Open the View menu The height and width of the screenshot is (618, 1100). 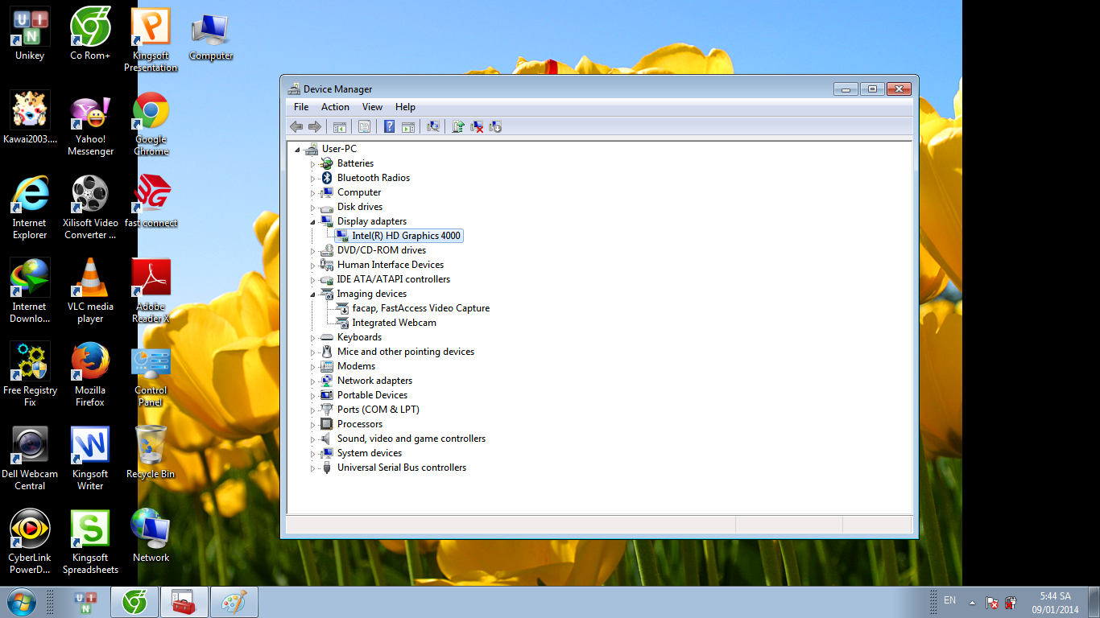[372, 107]
